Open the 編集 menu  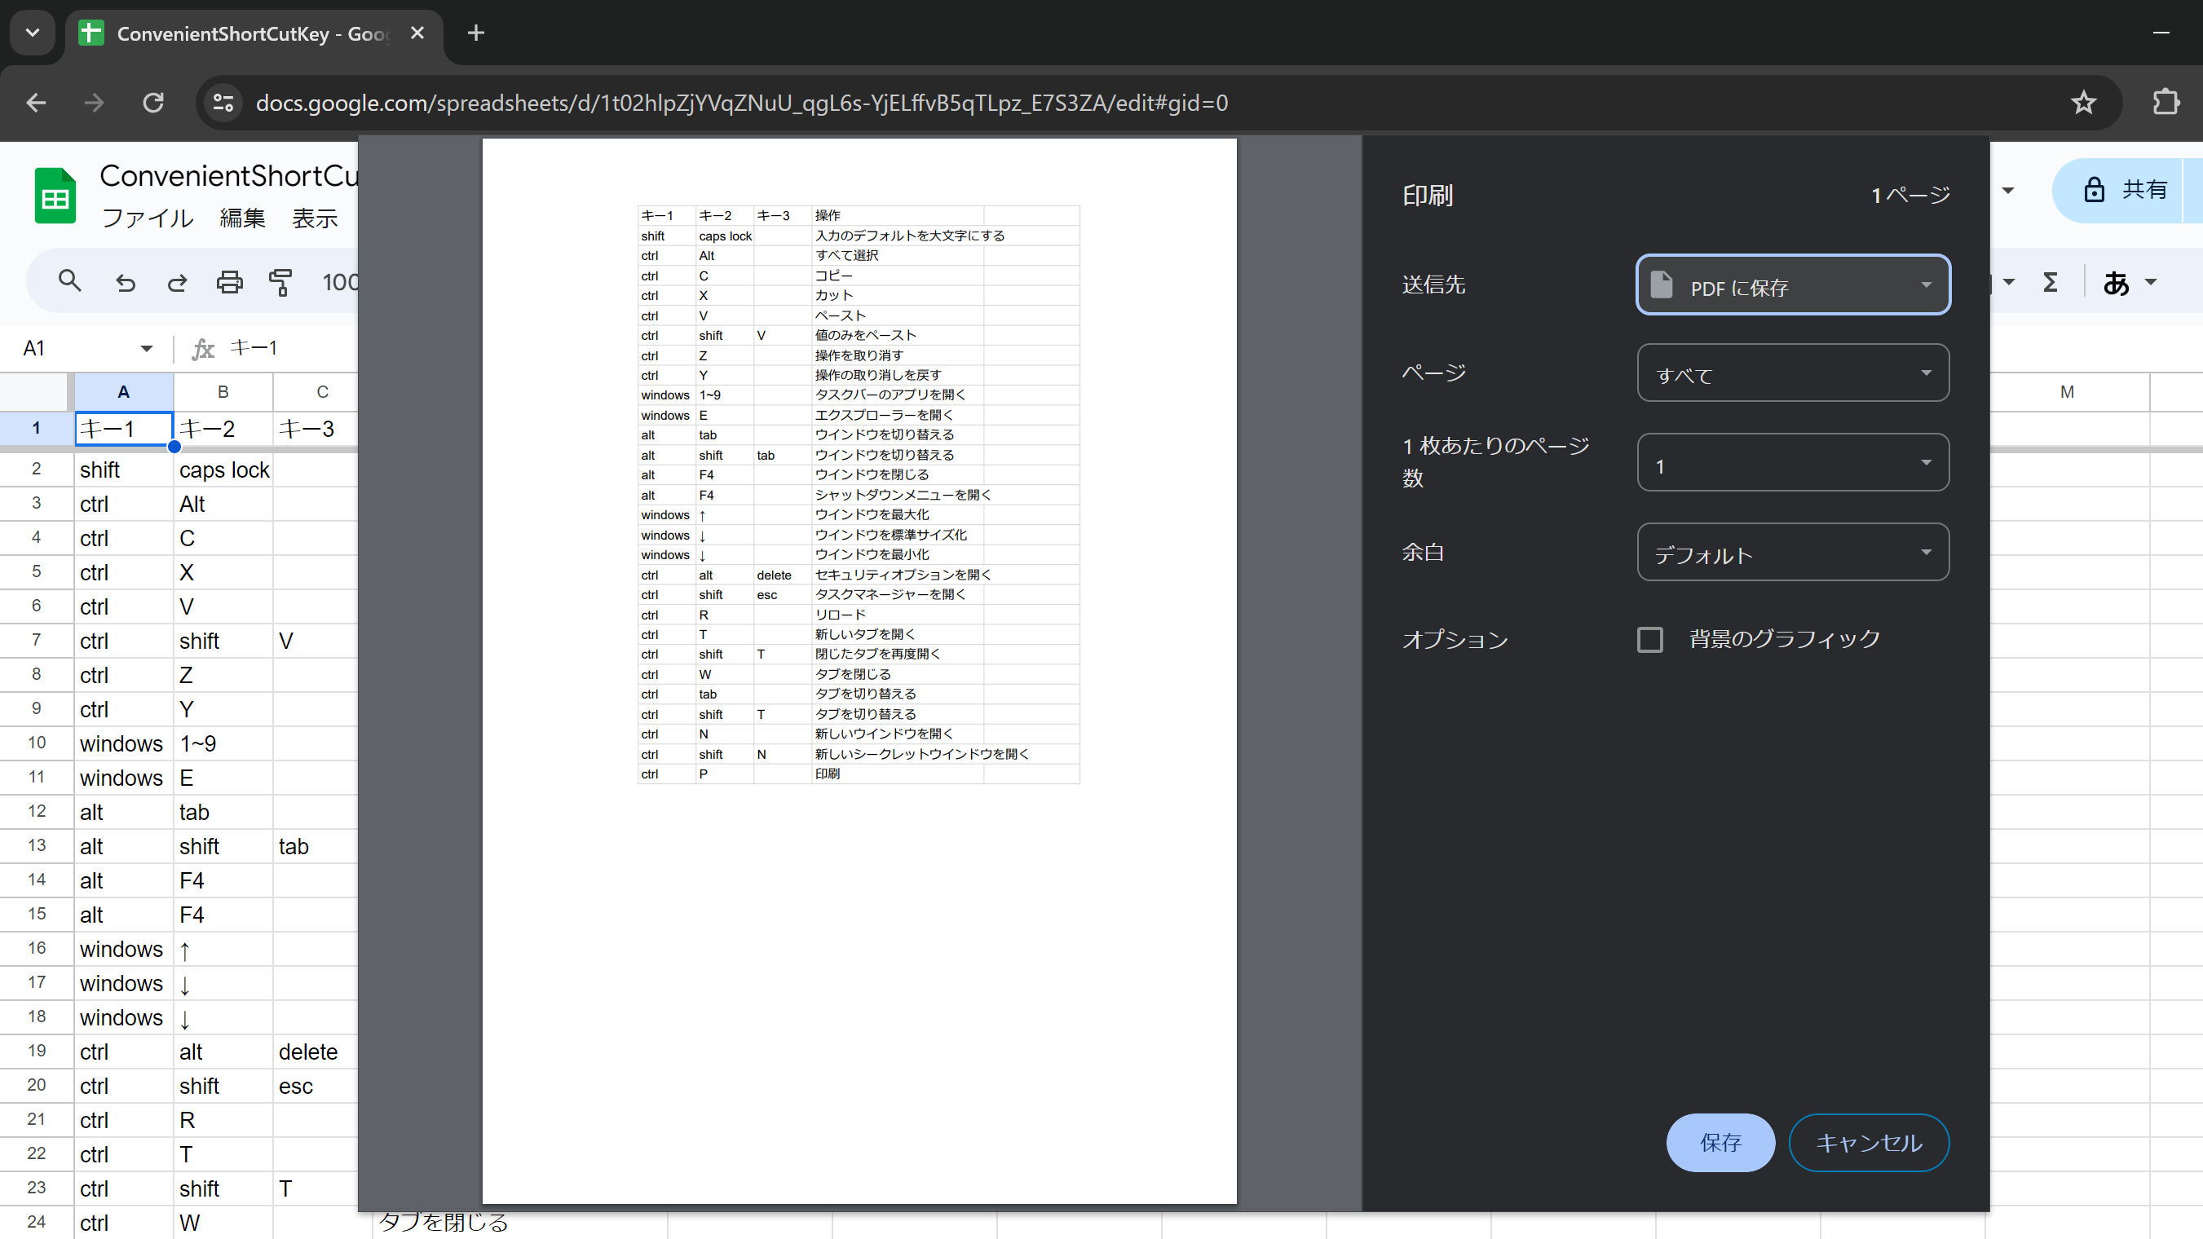coord(242,218)
